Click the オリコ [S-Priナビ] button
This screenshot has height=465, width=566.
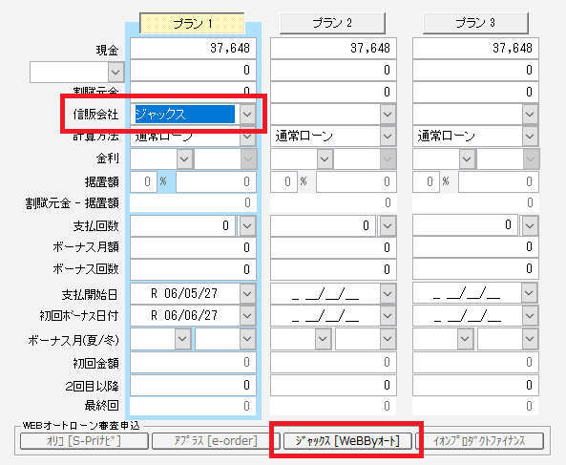[x=84, y=441]
